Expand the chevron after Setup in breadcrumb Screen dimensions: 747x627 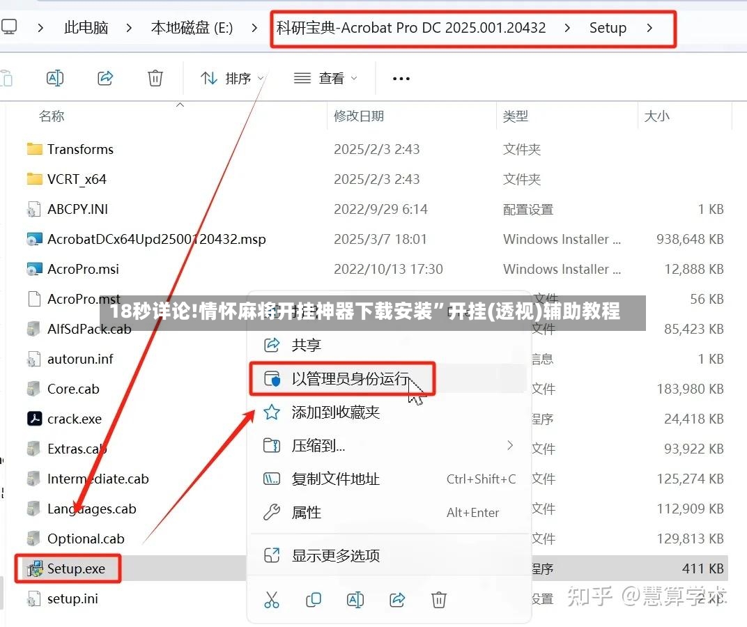[649, 28]
